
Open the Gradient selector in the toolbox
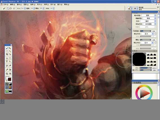[x=10, y=84]
